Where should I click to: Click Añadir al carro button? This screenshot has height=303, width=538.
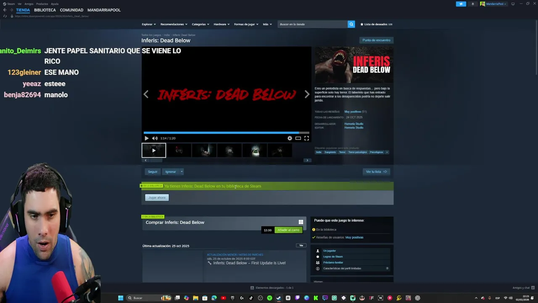pos(288,230)
